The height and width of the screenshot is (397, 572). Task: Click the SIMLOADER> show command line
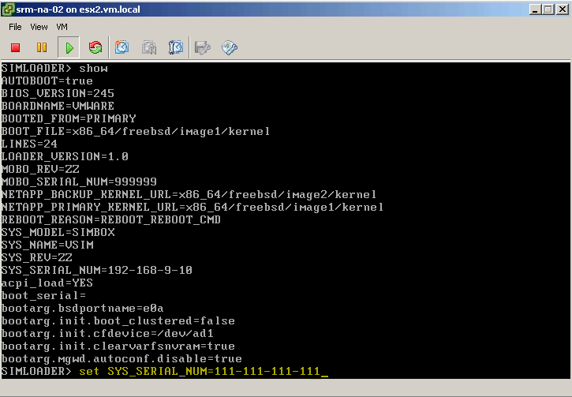coord(54,68)
